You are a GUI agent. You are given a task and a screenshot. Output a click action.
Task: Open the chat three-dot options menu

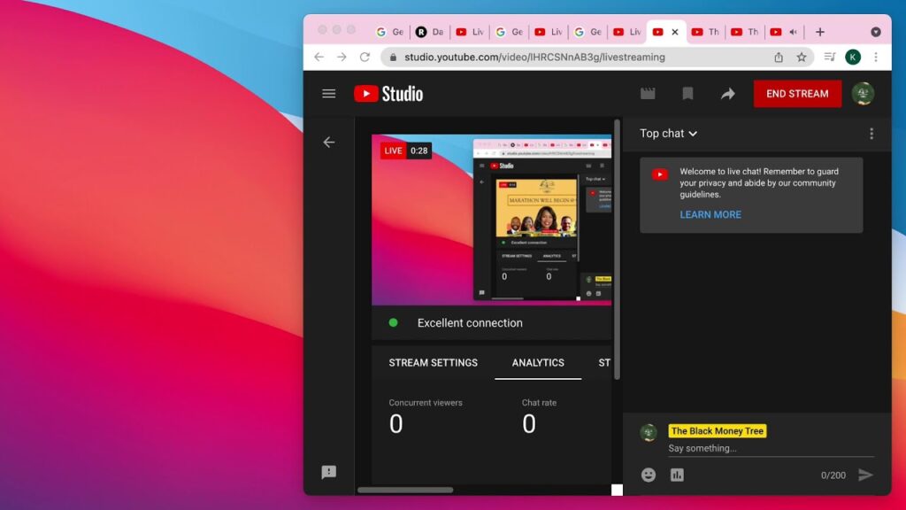(x=871, y=134)
